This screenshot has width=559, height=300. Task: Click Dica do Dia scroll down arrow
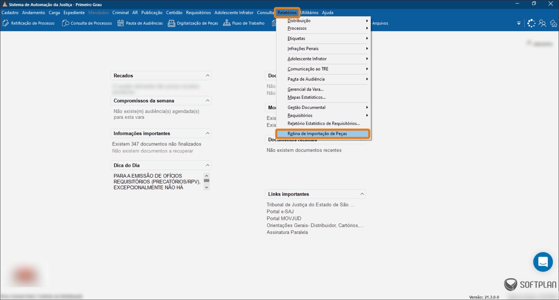point(206,187)
